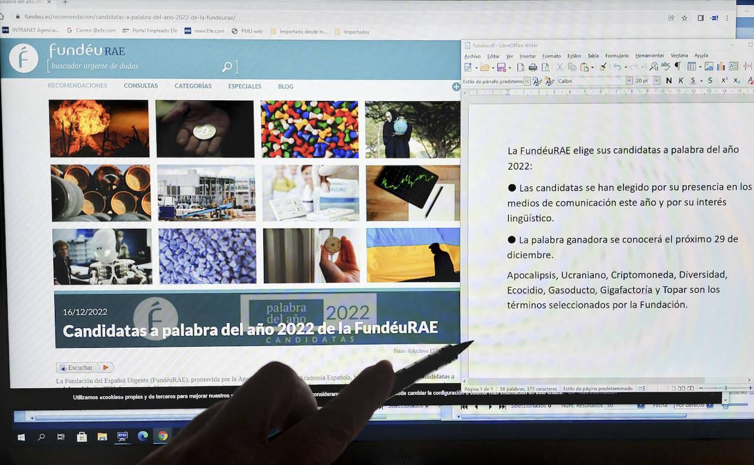754x465 pixels.
Task: Click the FundéuRAE search magnifier icon
Action: pyautogui.click(x=227, y=67)
